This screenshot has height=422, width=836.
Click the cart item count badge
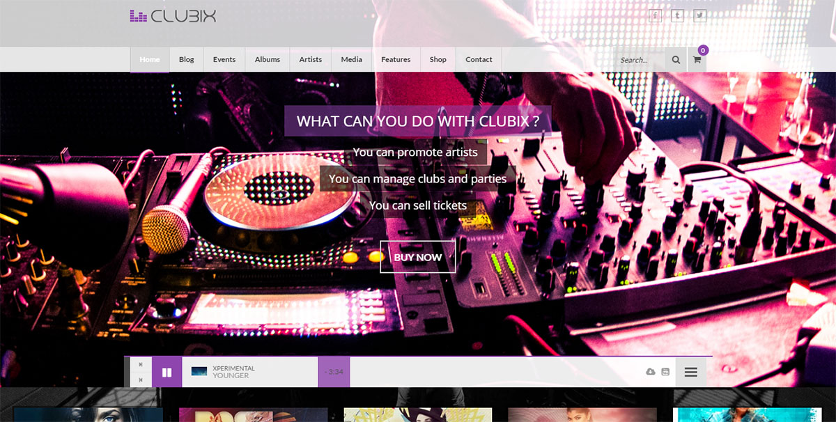703,50
